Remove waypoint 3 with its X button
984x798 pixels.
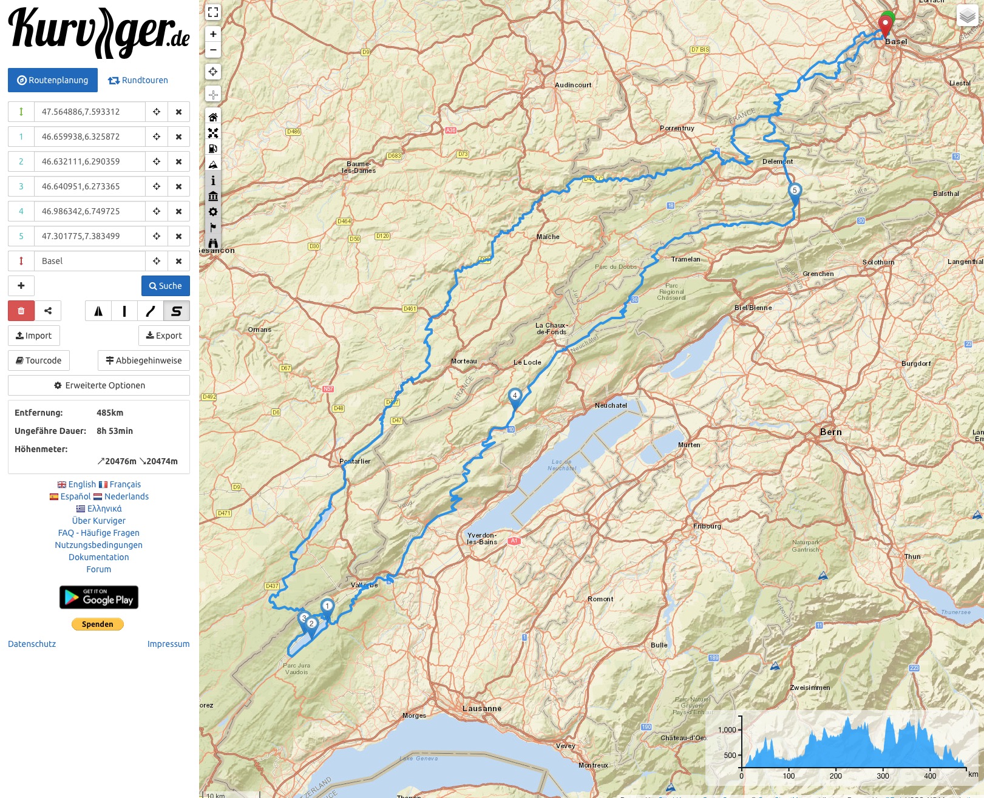[x=178, y=186]
